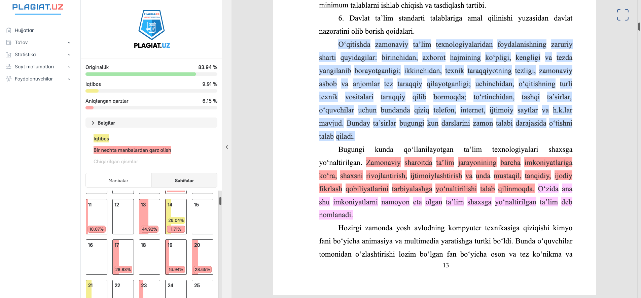641x298 pixels.
Task: Toggle Bir nechta manbalardan qarz olish
Action: click(132, 150)
